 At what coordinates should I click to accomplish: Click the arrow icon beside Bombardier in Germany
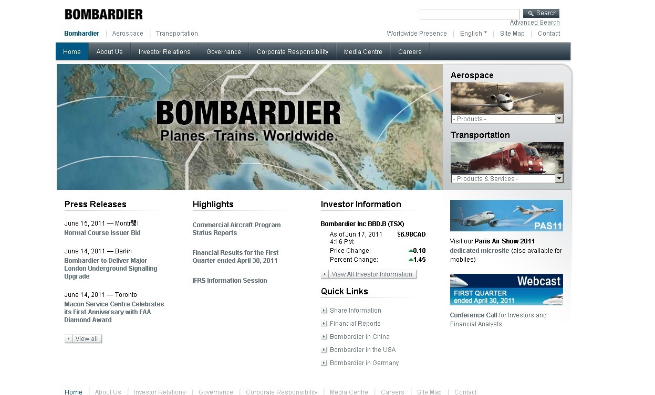coord(324,363)
